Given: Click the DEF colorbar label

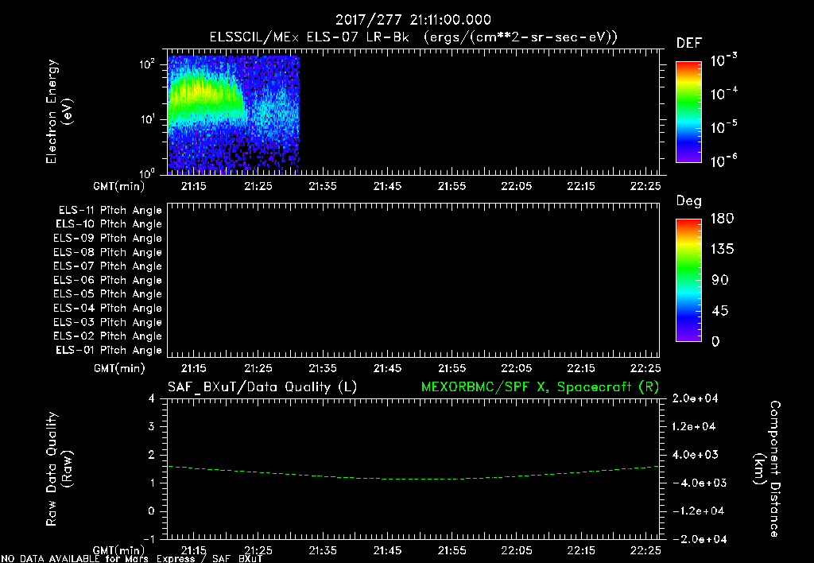Looking at the screenshot, I should [x=689, y=44].
